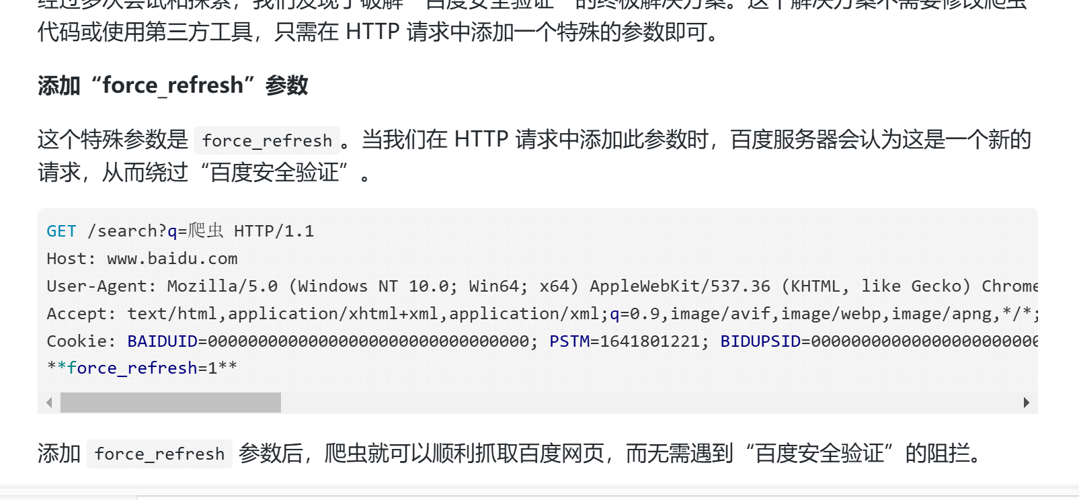Click the User-Agent line in the code block
This screenshot has width=1079, height=500.
click(542, 286)
